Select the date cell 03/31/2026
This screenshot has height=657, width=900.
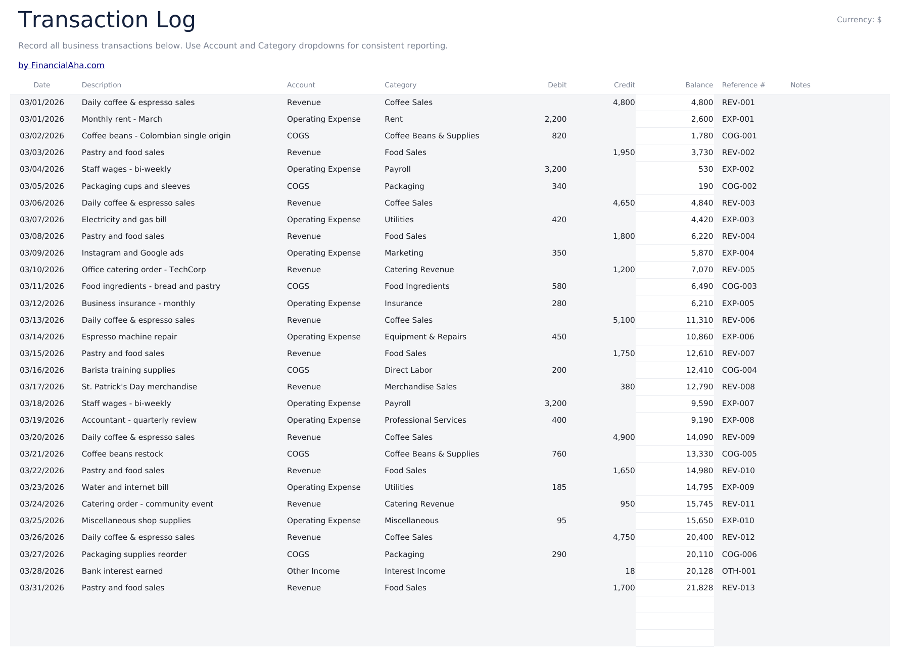click(x=42, y=588)
